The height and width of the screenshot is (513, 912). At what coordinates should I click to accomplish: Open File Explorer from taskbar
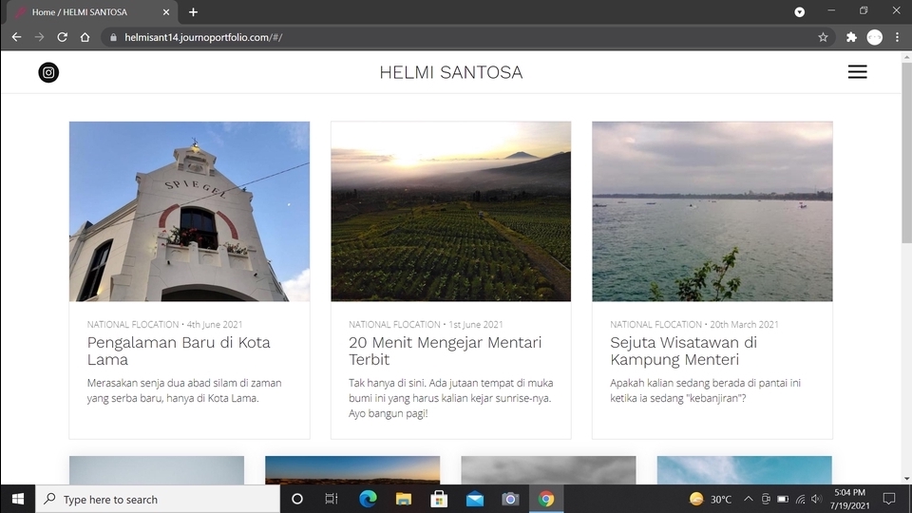[x=403, y=499]
